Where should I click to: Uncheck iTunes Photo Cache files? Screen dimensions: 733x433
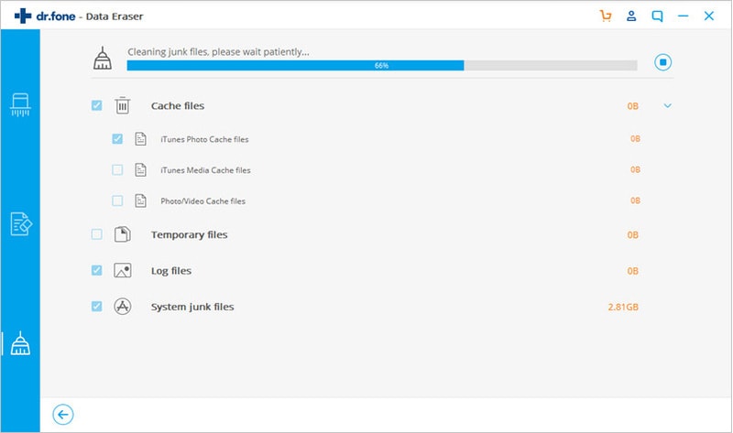coord(117,139)
